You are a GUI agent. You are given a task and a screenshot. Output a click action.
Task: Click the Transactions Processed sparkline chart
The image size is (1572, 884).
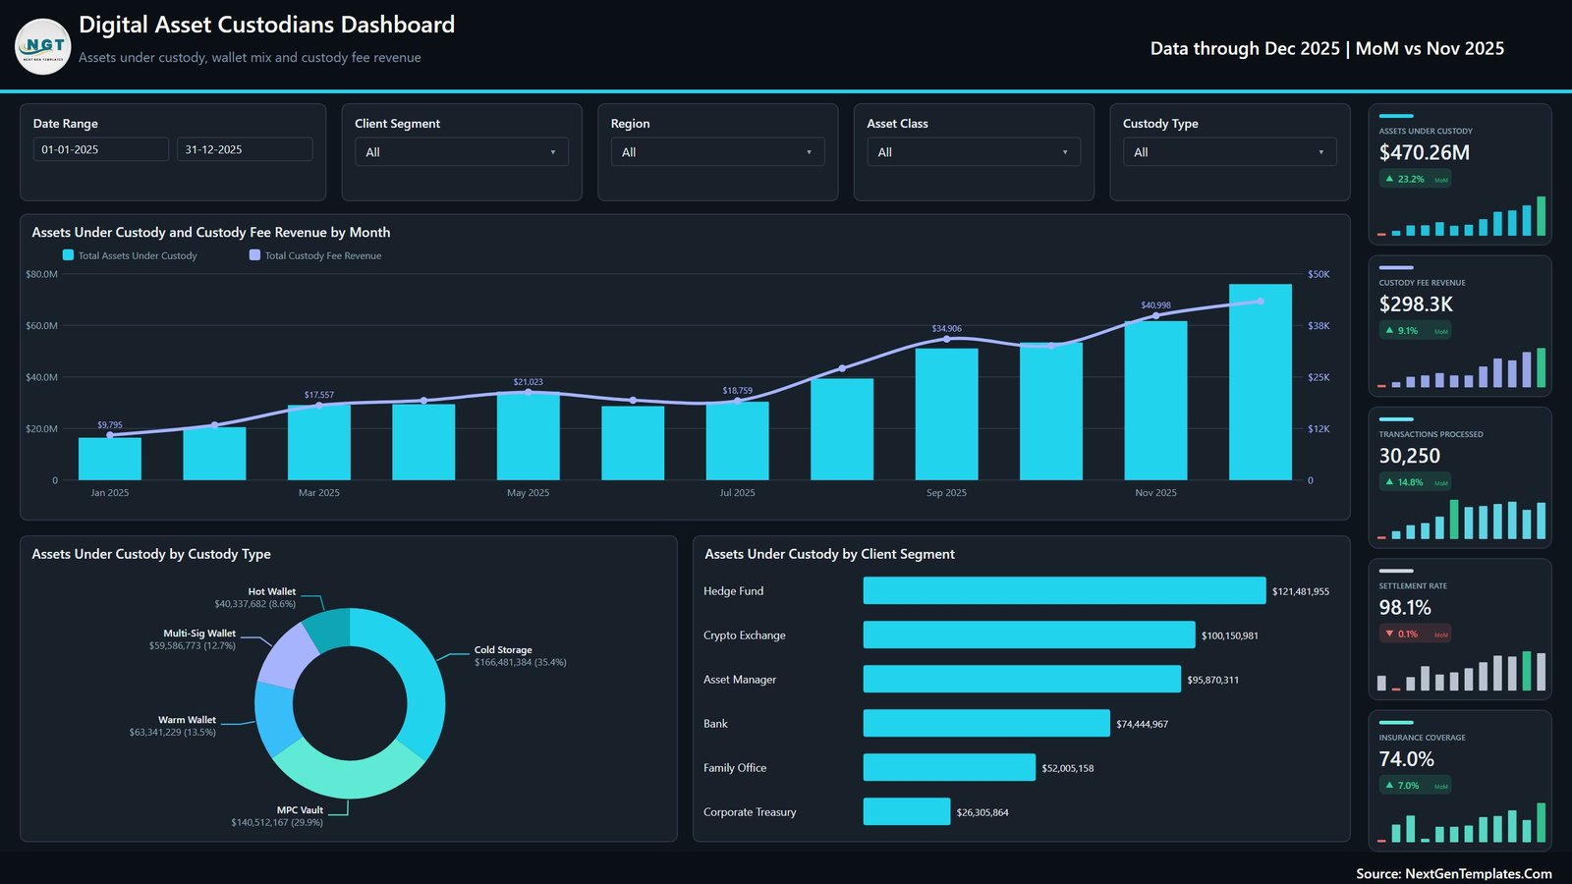point(1461,520)
